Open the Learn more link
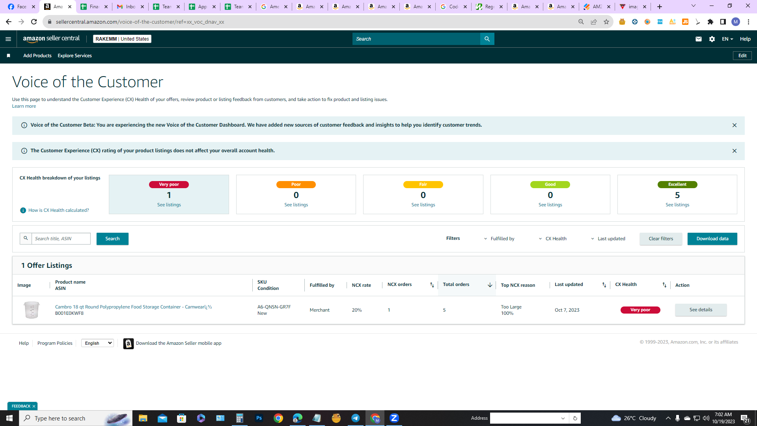Viewport: 757px width, 426px height. [24, 106]
